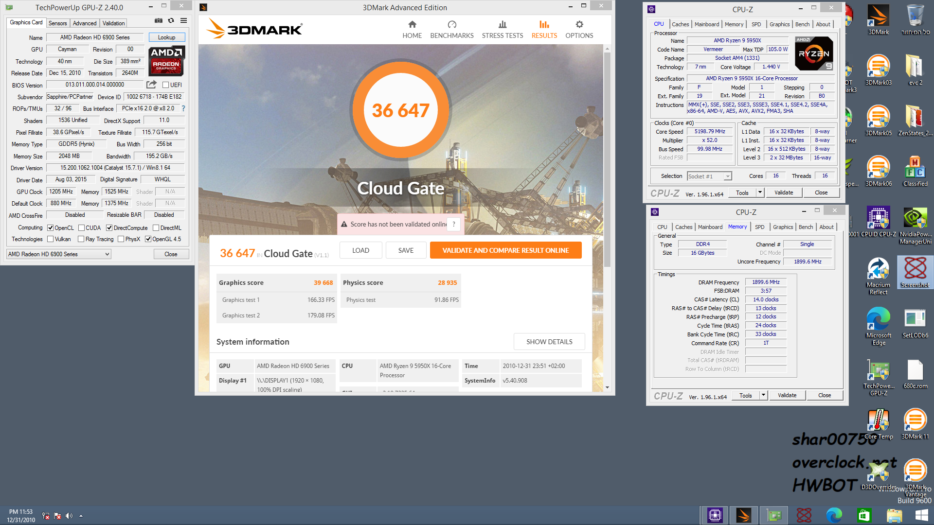Open the GPU-Z hamburger menu icon
The height and width of the screenshot is (525, 934).
pyautogui.click(x=183, y=20)
